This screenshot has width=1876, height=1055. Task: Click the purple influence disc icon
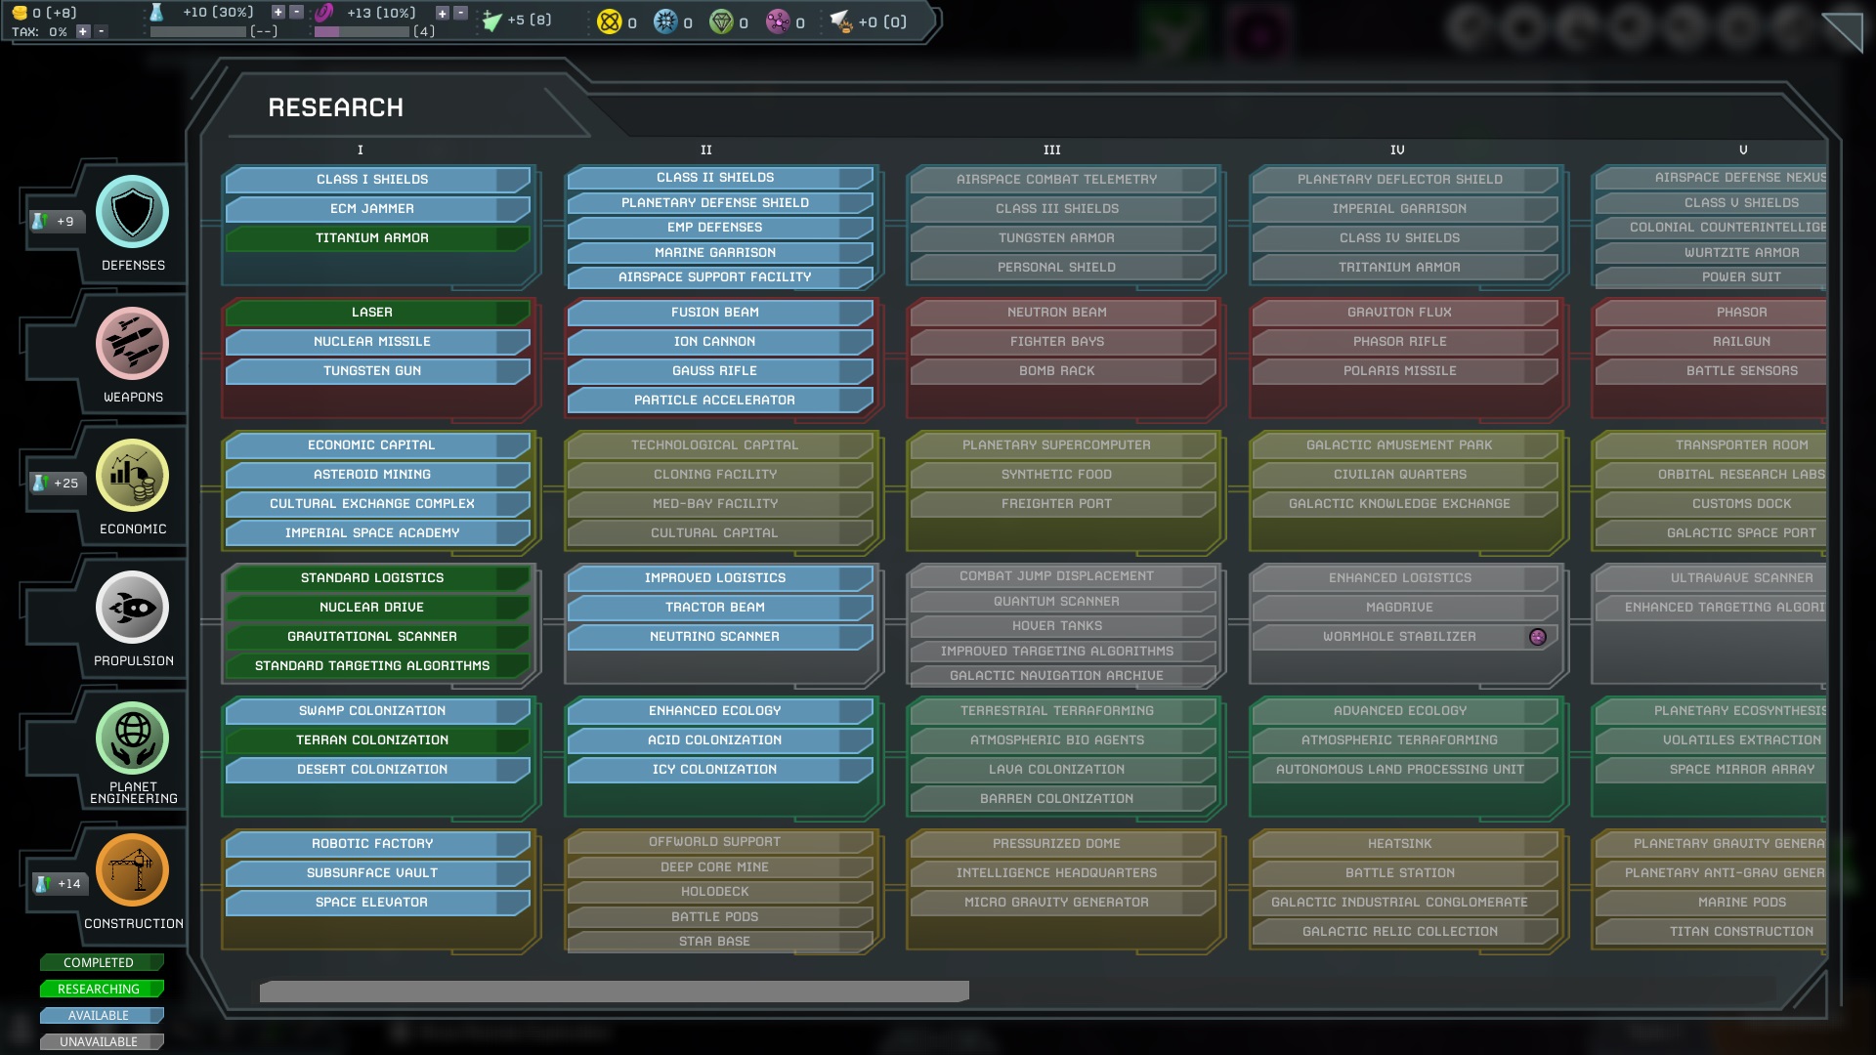[324, 13]
